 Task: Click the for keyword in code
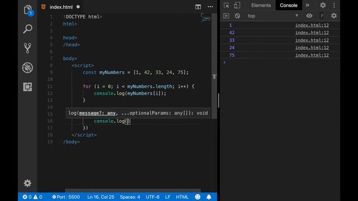pos(87,87)
